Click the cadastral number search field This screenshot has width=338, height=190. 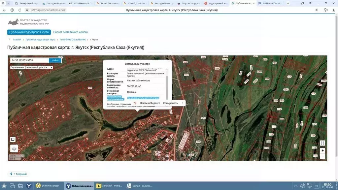point(29,60)
